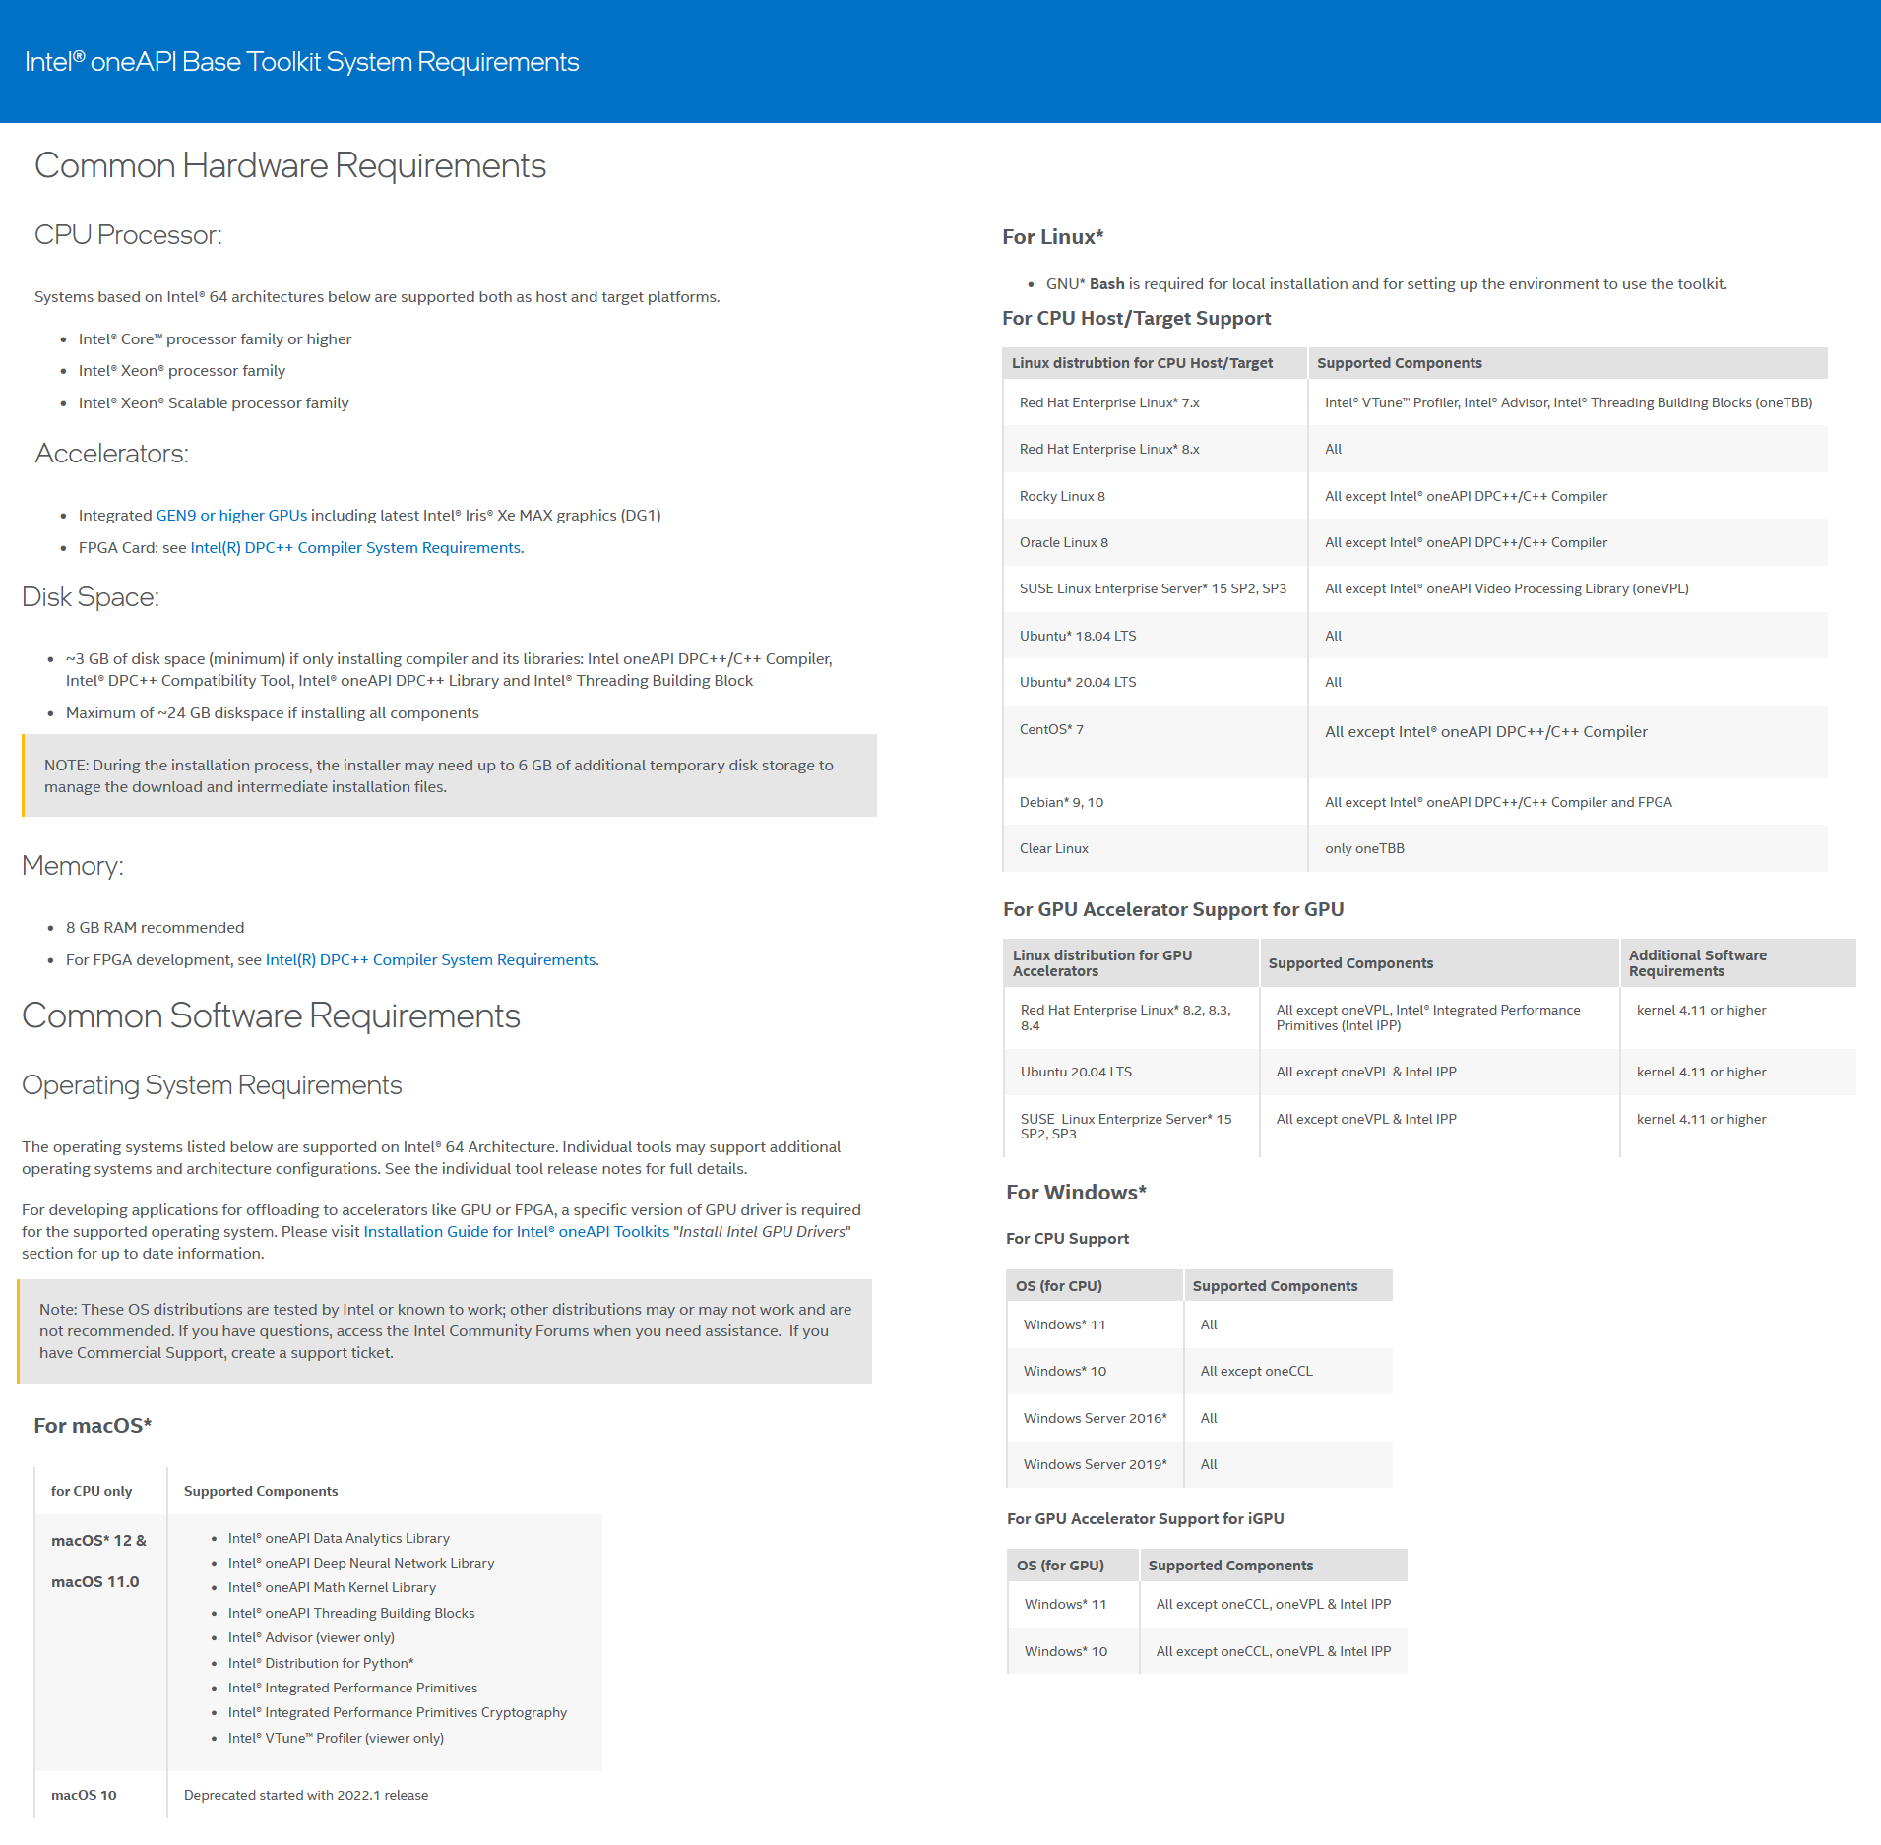Screen dimensions: 1881x1845
Task: Click the Additional Software Requirements column header
Action: (1738, 963)
